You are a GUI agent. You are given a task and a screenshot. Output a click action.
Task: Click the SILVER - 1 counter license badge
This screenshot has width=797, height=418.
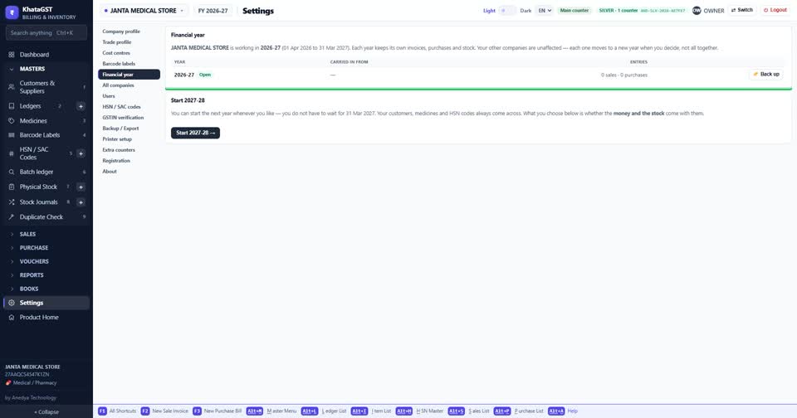pos(642,11)
